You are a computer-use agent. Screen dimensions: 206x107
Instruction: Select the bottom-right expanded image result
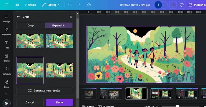click(x=59, y=70)
